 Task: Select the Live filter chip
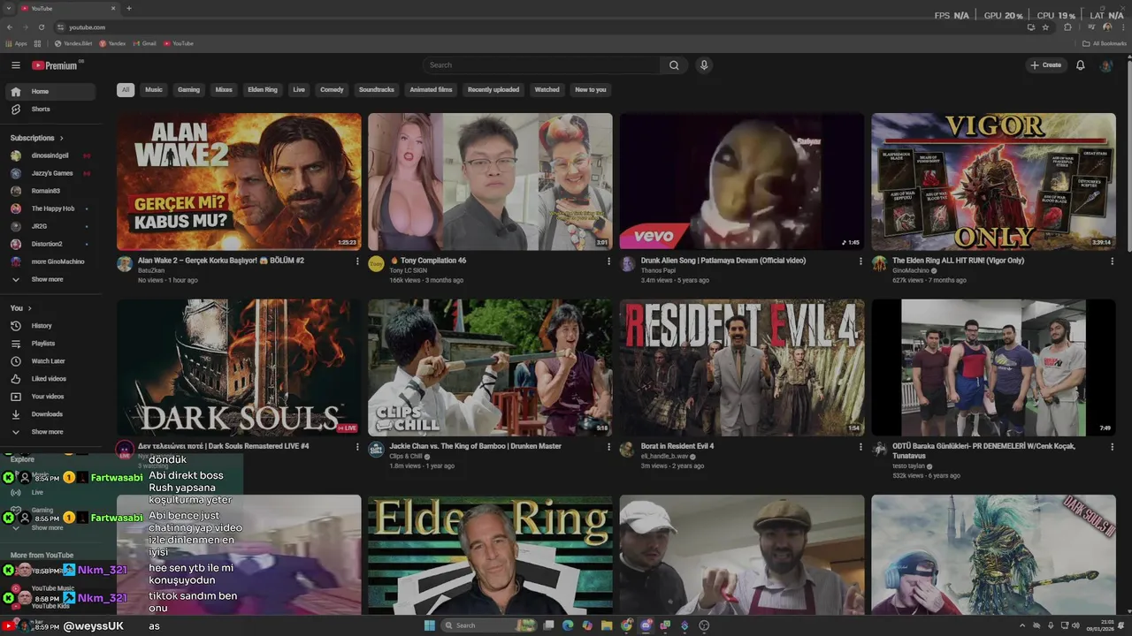click(299, 89)
